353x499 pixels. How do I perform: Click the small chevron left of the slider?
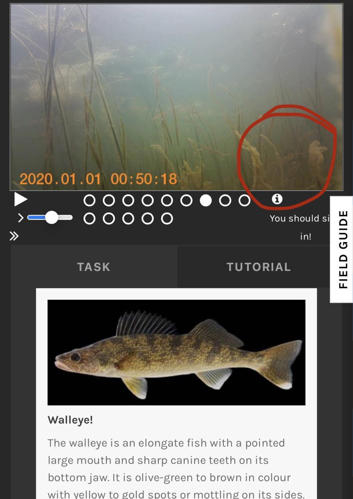pyautogui.click(x=21, y=218)
